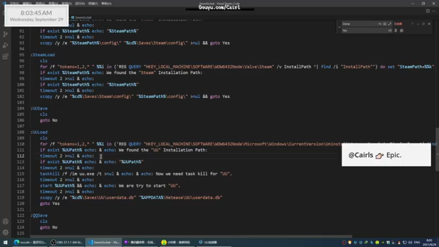439x247 pixels.
Task: Toggle Use Regular Expression in find widget
Action: click(x=390, y=24)
